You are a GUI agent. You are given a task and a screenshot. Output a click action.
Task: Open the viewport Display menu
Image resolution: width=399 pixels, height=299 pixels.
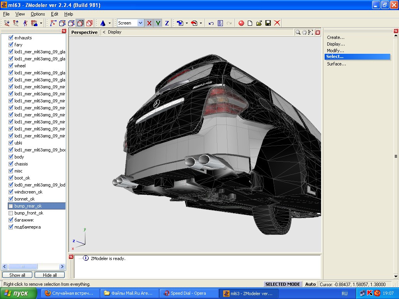click(115, 32)
